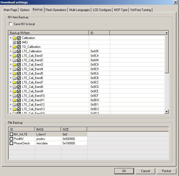Expand the Calibration tree node

pyautogui.click(x=10, y=38)
